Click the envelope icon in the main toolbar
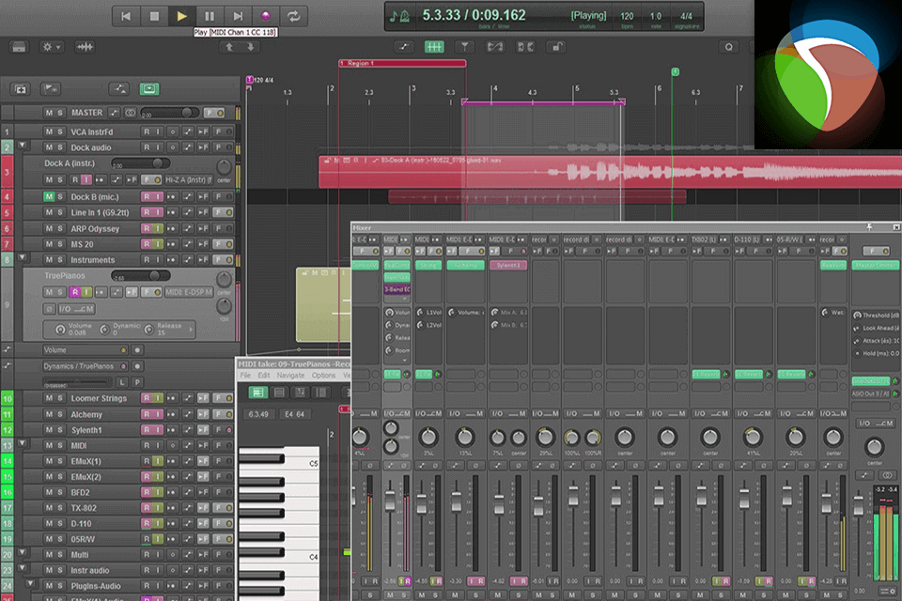Screen dimensions: 902x601 (404, 47)
